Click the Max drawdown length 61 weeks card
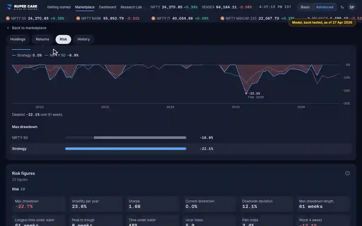This screenshot has height=226, width=362. coord(322,204)
